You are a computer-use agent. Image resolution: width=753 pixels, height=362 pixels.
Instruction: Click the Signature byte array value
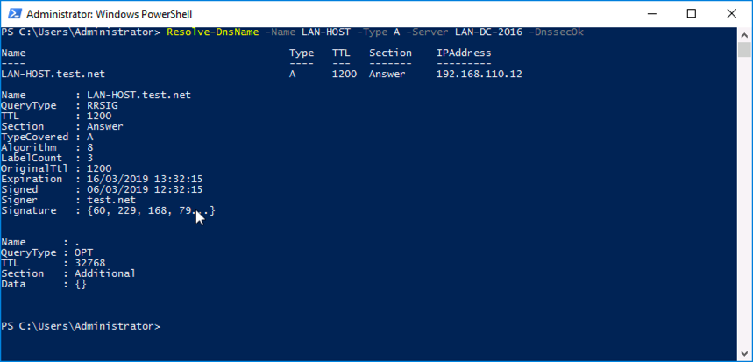(x=151, y=210)
